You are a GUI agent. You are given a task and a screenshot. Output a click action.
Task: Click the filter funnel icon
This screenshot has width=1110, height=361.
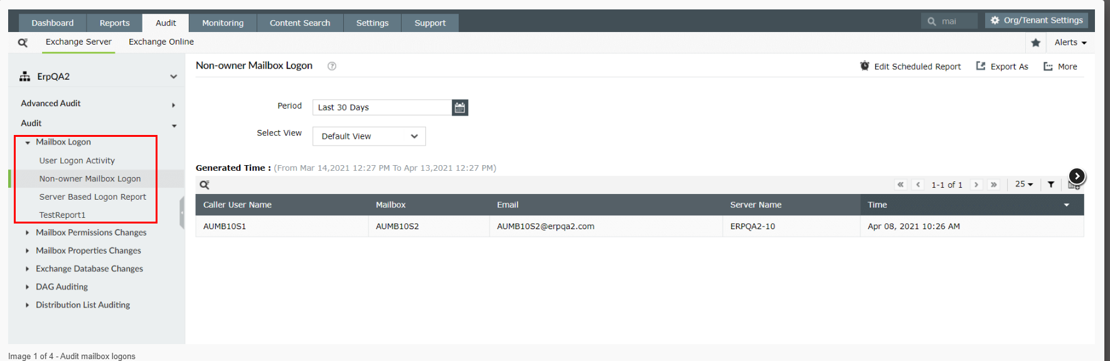(1051, 185)
